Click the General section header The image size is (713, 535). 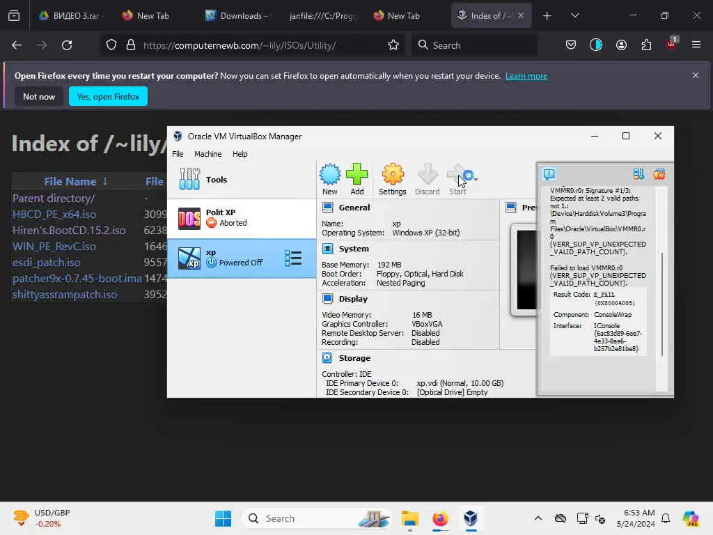[354, 208]
